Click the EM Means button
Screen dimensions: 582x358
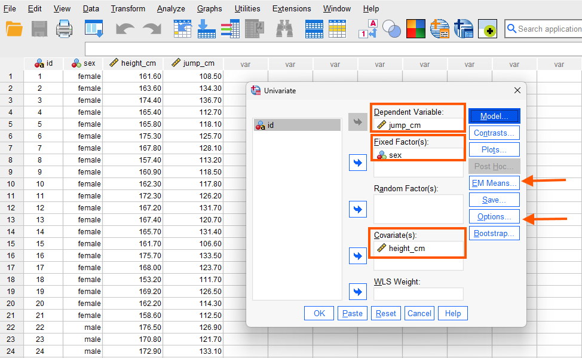[494, 182]
